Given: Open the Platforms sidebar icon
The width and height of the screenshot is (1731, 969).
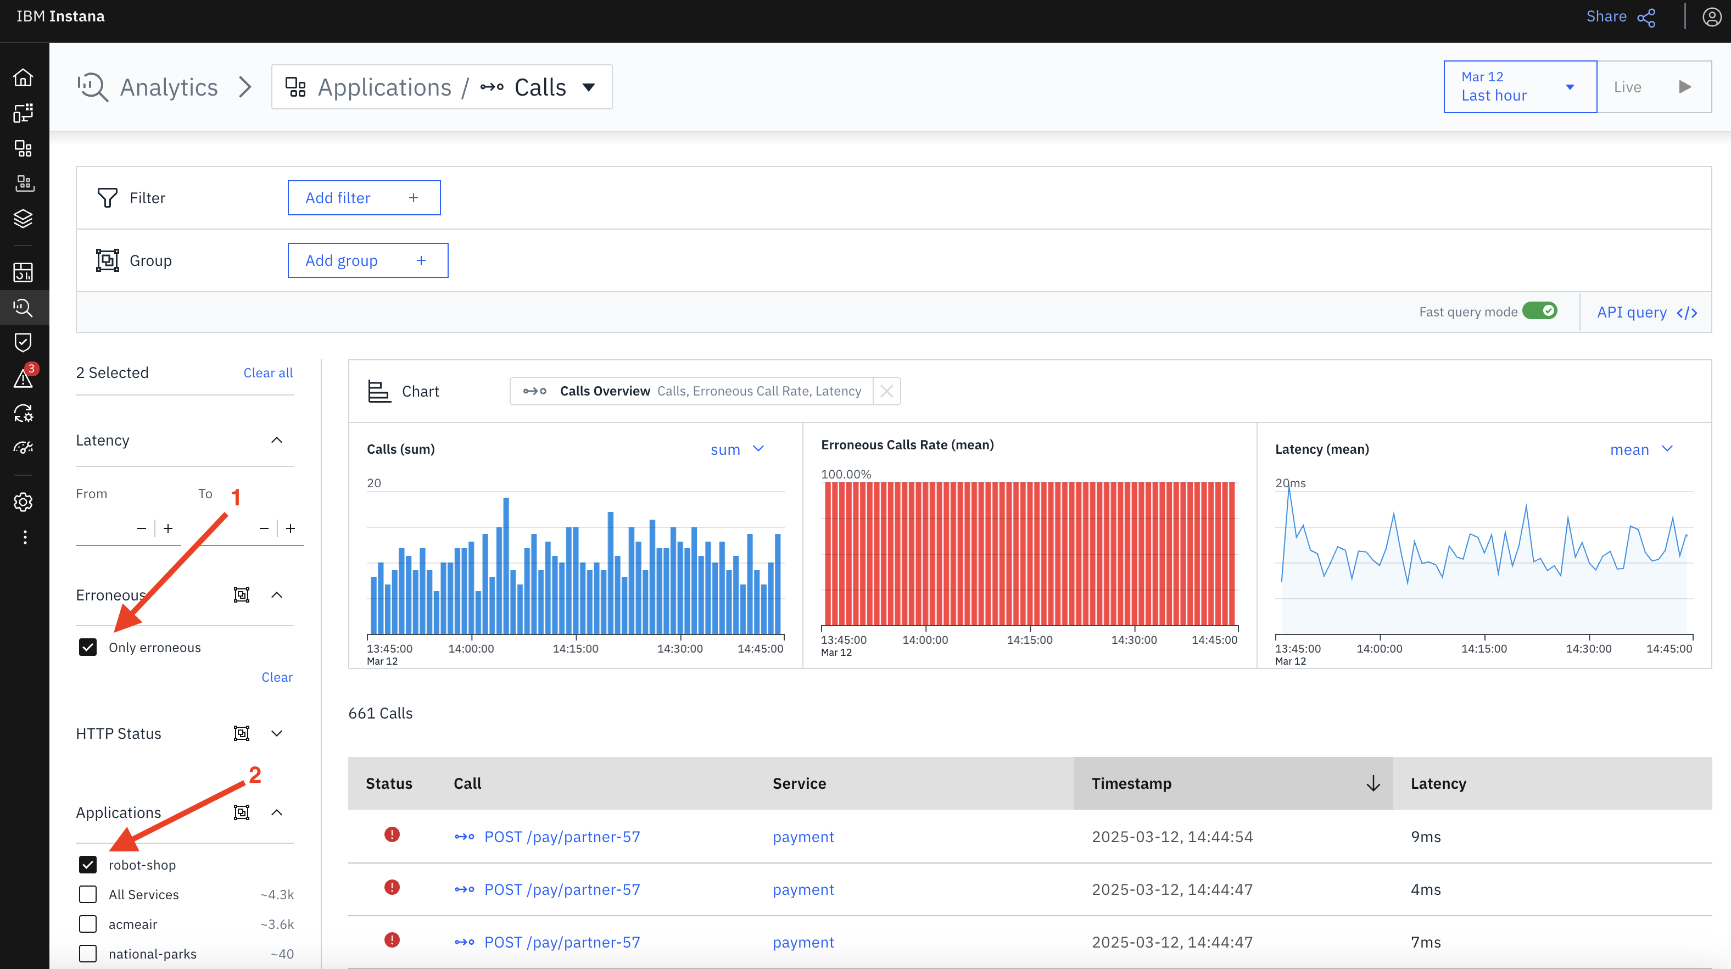Looking at the screenshot, I should (x=24, y=183).
